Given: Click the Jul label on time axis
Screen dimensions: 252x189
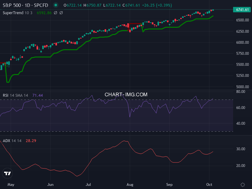Looking at the screenshot, I should (x=89, y=185).
